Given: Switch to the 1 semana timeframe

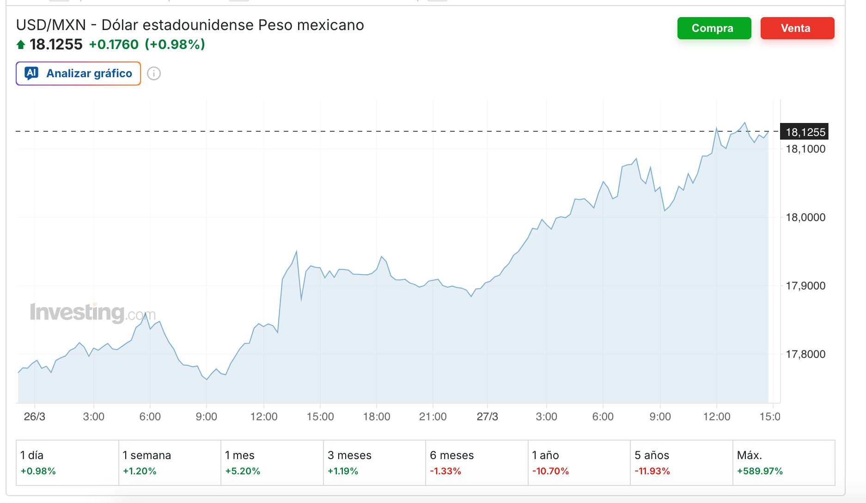Looking at the screenshot, I should [x=169, y=463].
